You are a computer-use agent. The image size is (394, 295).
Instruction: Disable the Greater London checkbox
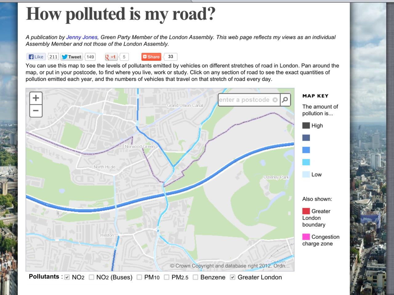click(x=233, y=277)
